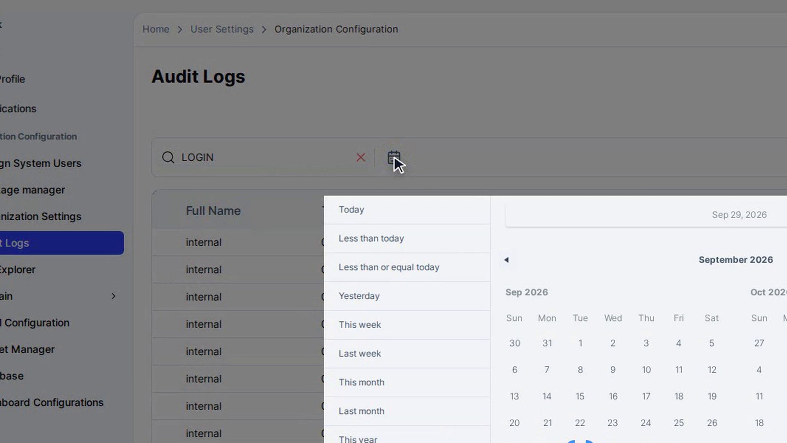Open Organization Settings in sidebar

[x=41, y=216]
